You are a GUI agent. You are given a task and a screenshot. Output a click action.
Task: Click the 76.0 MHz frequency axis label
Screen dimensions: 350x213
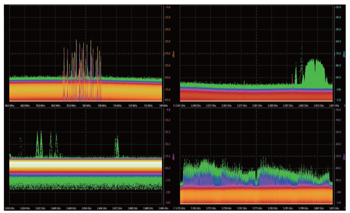(x=41, y=106)
